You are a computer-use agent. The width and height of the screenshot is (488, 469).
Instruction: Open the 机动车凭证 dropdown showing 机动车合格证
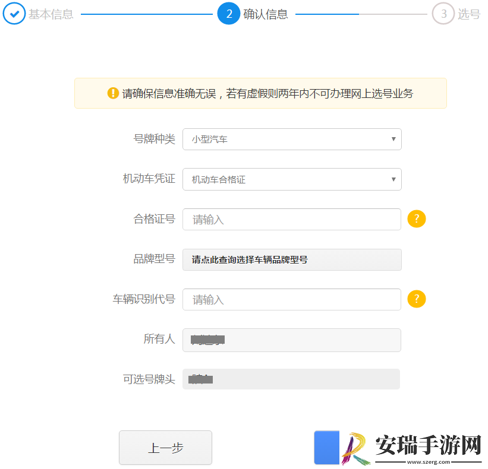[x=292, y=179]
